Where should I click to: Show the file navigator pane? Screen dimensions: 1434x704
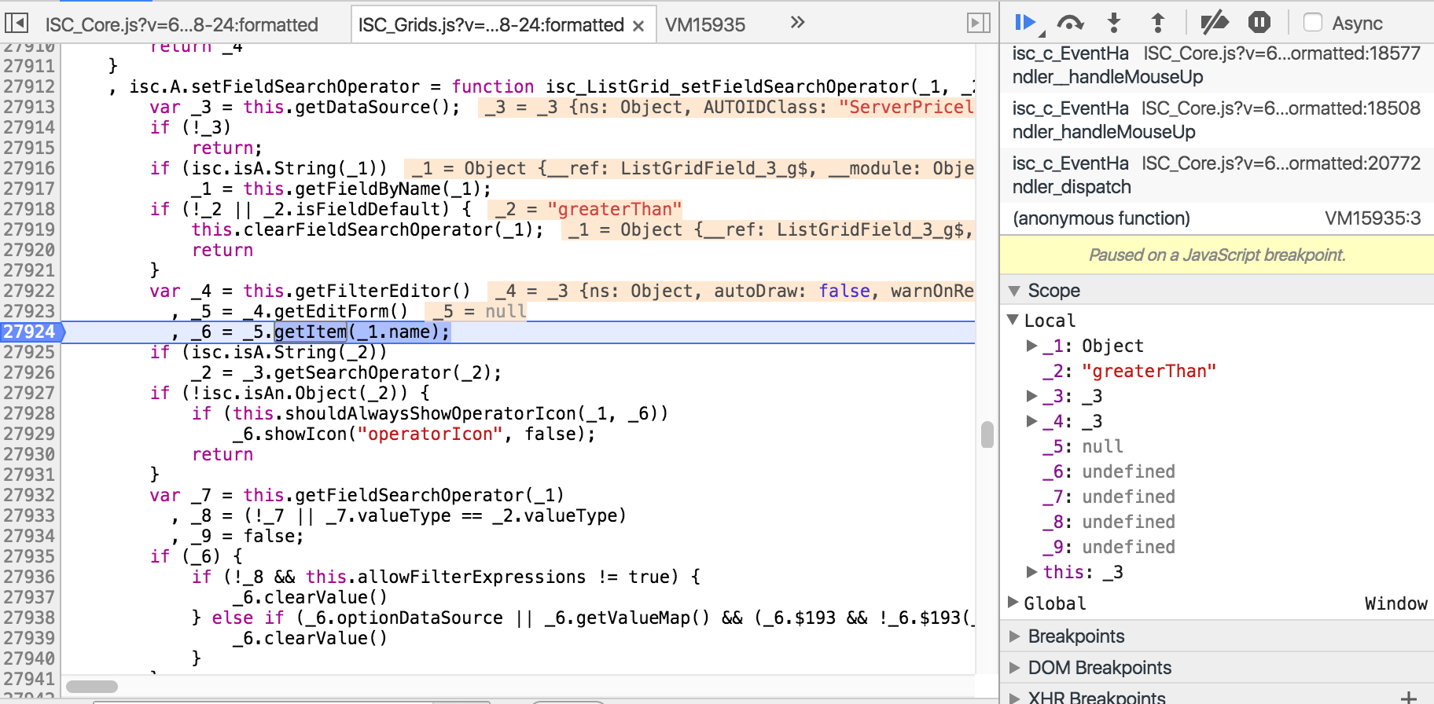tap(17, 24)
